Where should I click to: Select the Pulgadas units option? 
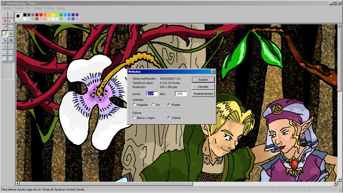click(x=141, y=105)
